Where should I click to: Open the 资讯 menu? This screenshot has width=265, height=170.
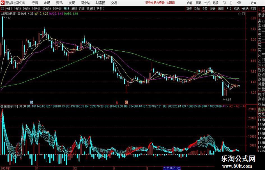(59, 3)
